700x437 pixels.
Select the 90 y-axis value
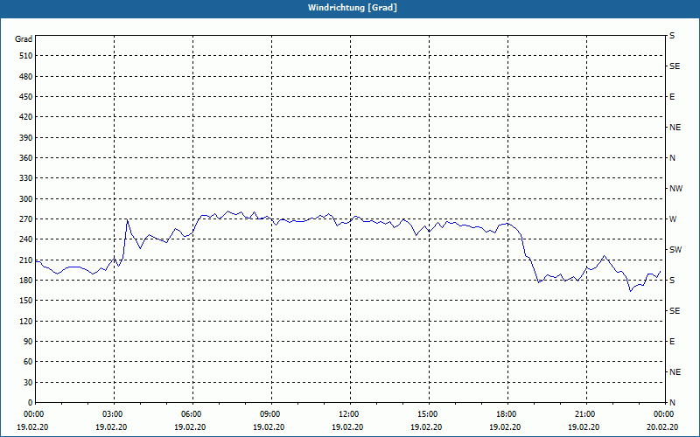[x=28, y=342]
